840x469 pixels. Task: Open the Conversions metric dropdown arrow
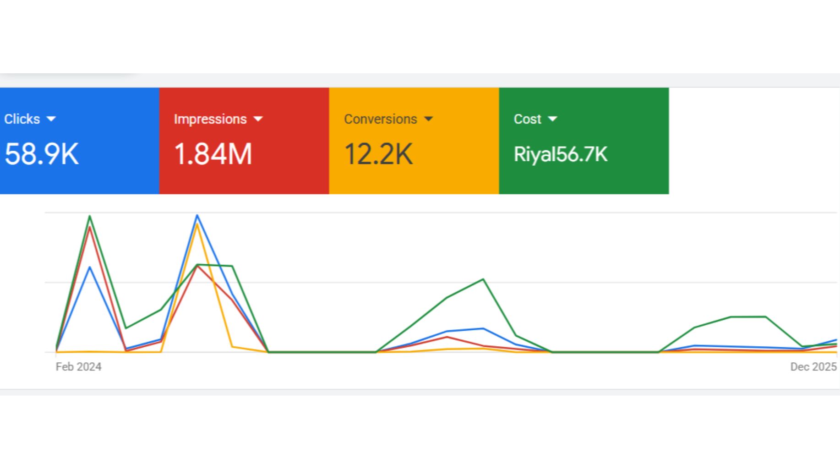[x=428, y=119]
